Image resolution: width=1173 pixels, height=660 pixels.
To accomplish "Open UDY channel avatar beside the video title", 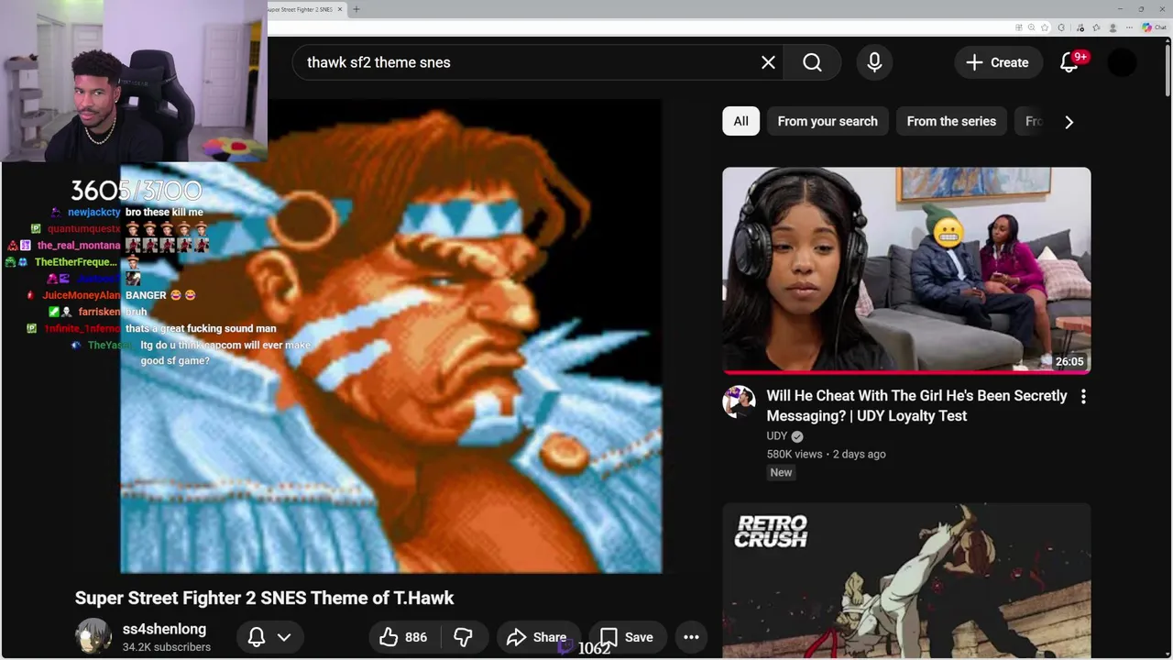I will 739,401.
